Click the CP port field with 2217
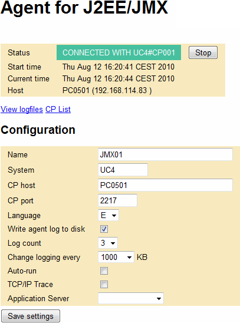240x323 pixels. point(117,200)
